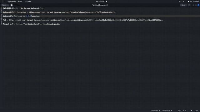Open the gedit three-dot menu
This screenshot has width=200, height=112.
pos(189,5)
